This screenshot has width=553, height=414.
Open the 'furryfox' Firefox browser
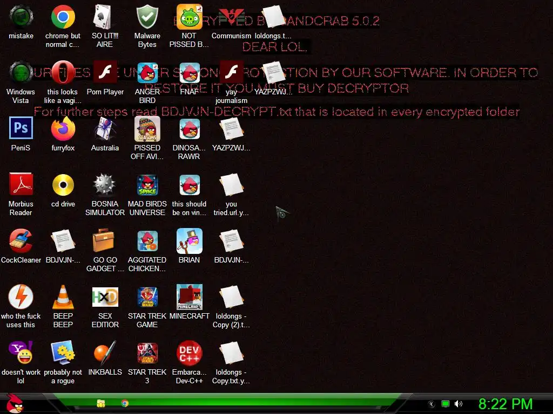(x=63, y=129)
